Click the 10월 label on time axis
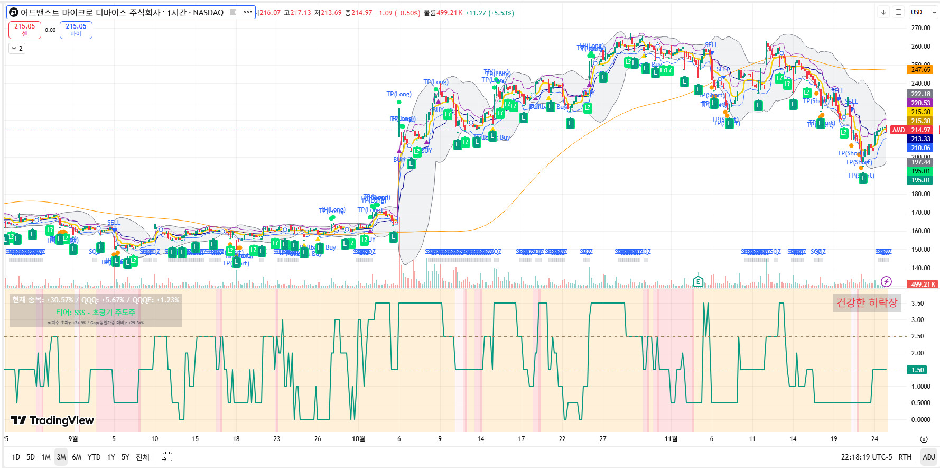This screenshot has height=468, width=940. tap(358, 439)
